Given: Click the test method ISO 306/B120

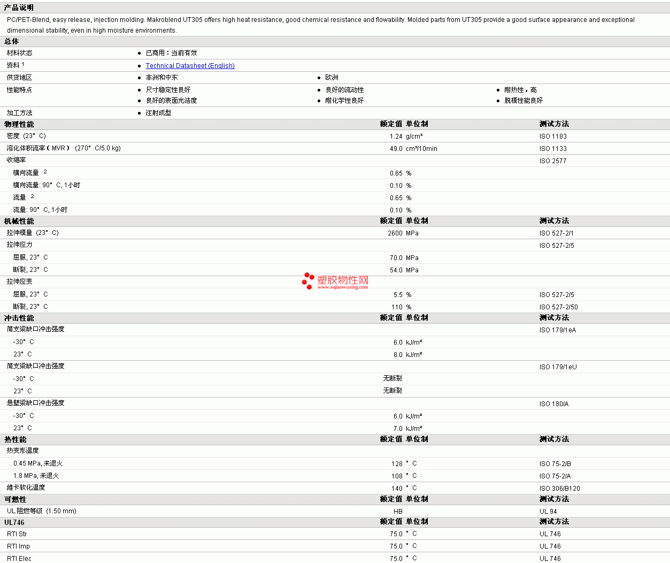Looking at the screenshot, I should [559, 489].
